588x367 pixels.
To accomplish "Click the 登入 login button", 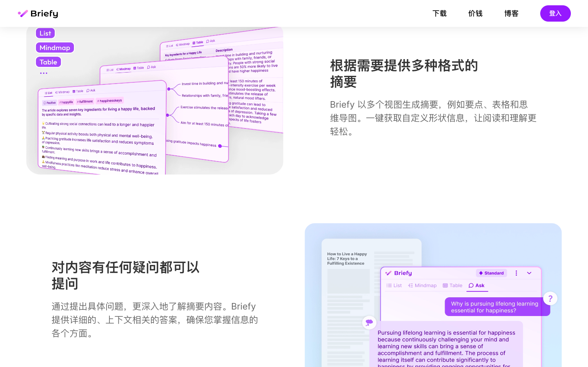I will point(555,13).
